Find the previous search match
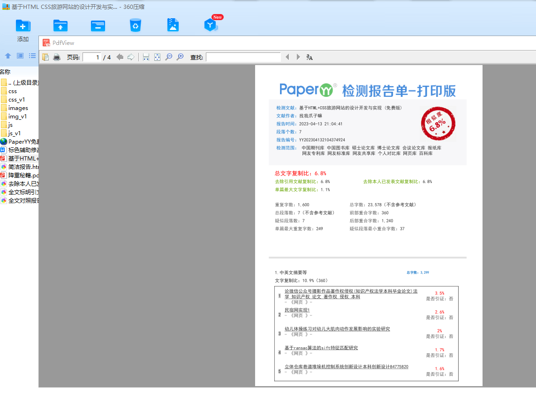536x417 pixels. [287, 57]
